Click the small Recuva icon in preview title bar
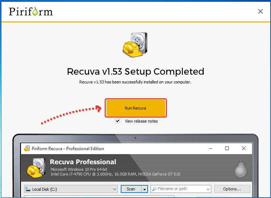This screenshot has width=271, height=198. tap(27, 149)
